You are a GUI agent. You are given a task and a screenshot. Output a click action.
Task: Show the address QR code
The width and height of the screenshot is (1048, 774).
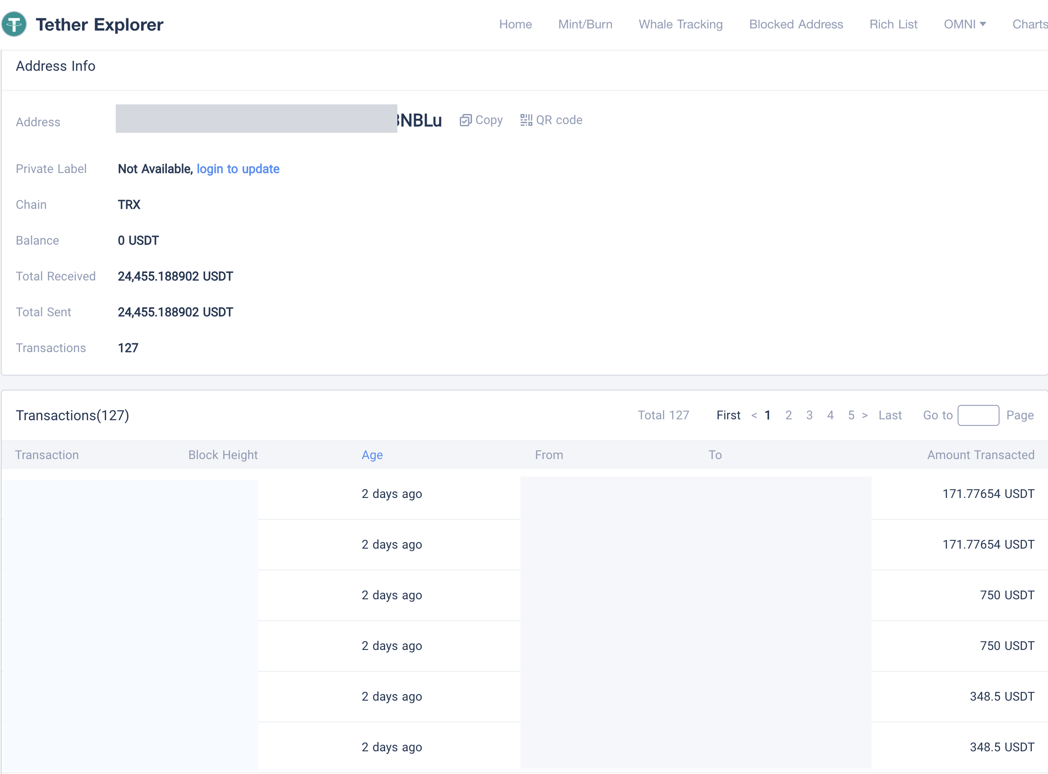point(551,121)
